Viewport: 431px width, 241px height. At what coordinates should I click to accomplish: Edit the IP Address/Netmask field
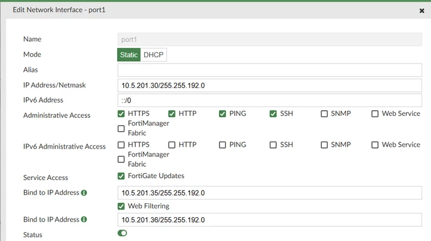[x=270, y=86]
